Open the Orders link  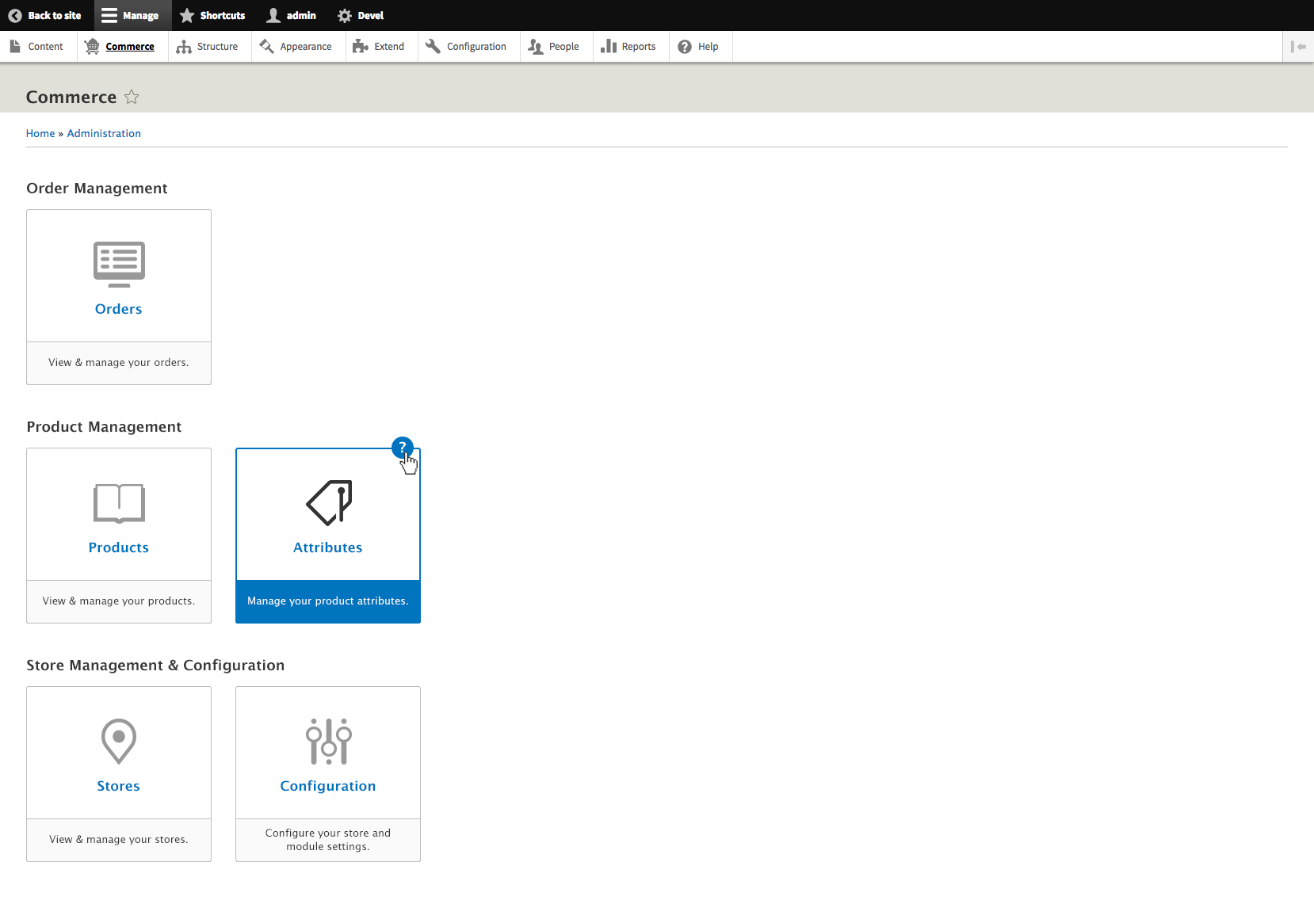click(x=119, y=309)
